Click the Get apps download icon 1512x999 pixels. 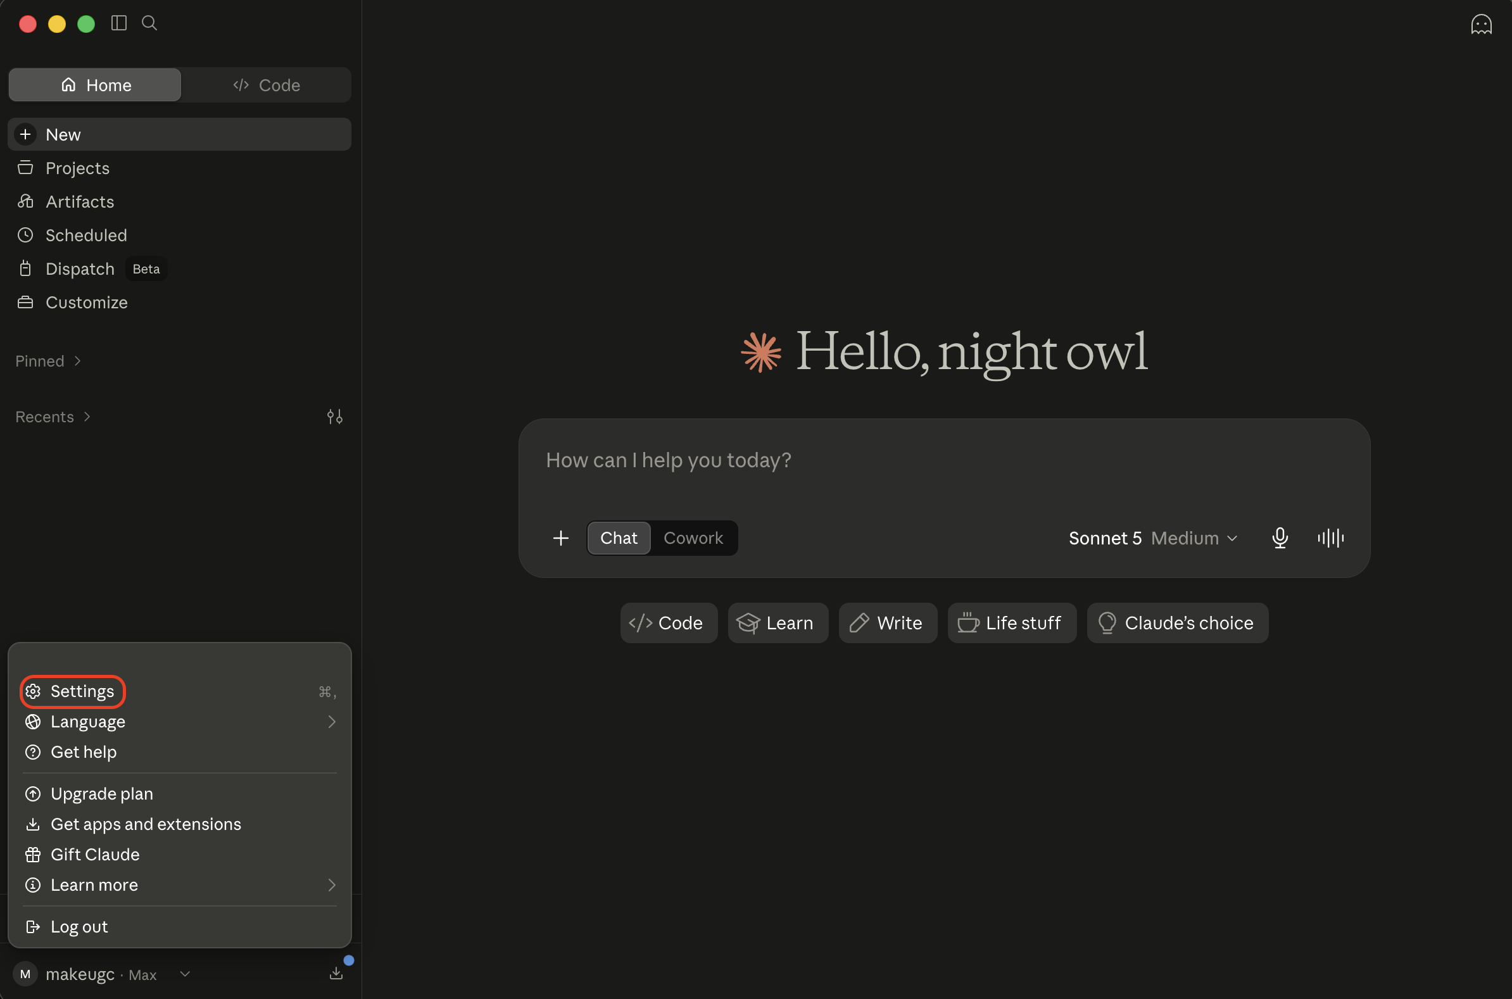pyautogui.click(x=33, y=824)
